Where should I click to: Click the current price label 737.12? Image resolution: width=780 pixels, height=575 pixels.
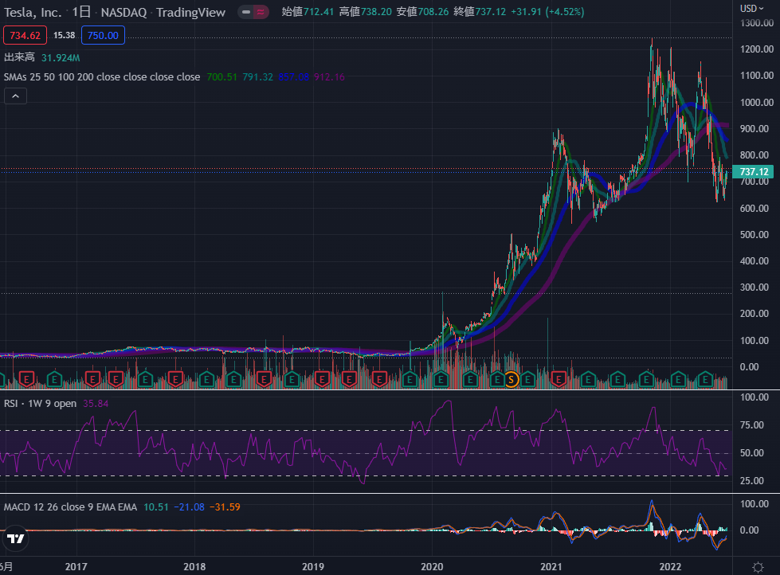[753, 171]
